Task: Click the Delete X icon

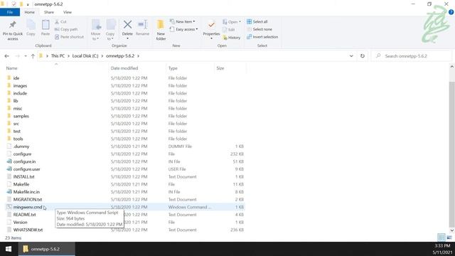Action: pos(127,25)
